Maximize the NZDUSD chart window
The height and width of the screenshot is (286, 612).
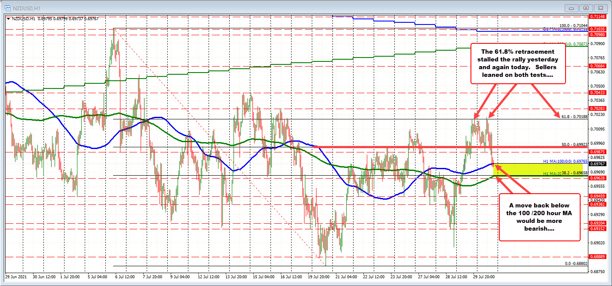point(586,7)
